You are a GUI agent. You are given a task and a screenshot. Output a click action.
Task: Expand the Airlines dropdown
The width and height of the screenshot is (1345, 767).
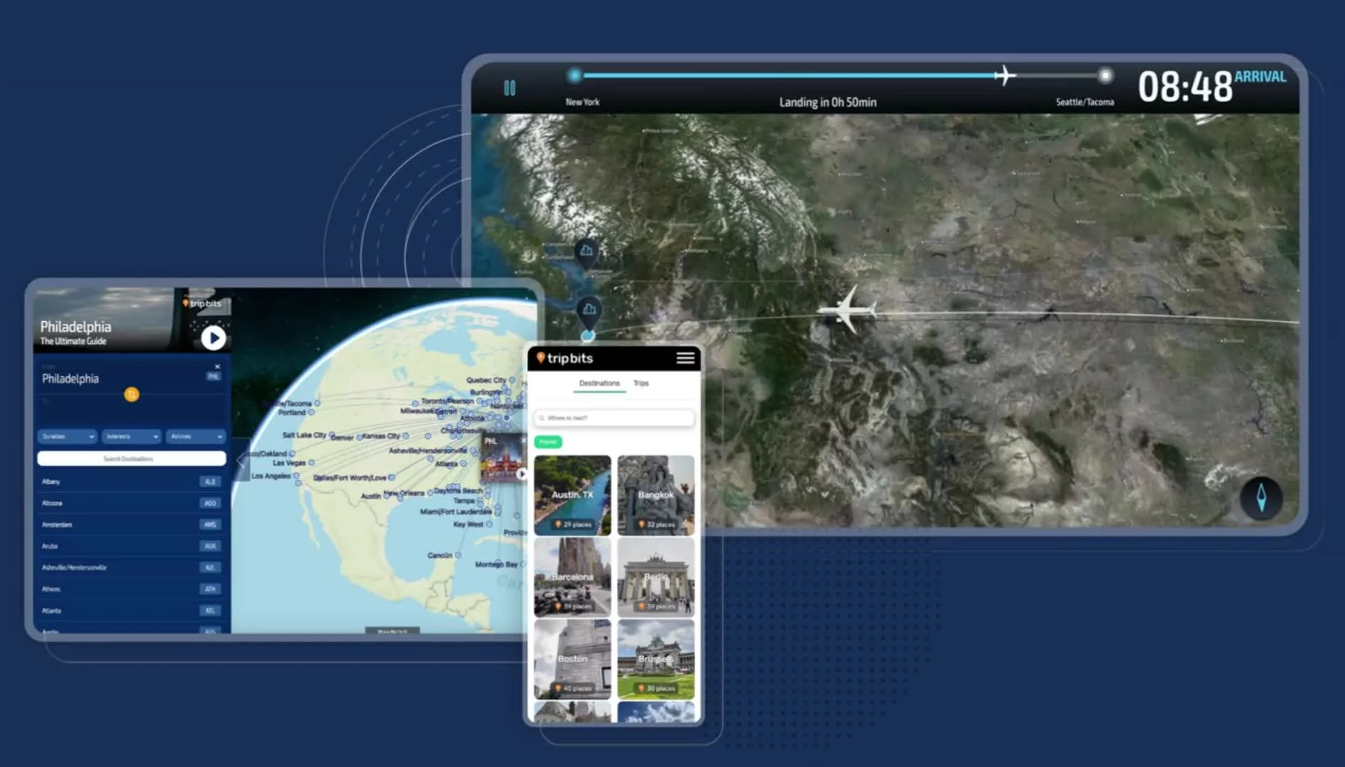[196, 436]
